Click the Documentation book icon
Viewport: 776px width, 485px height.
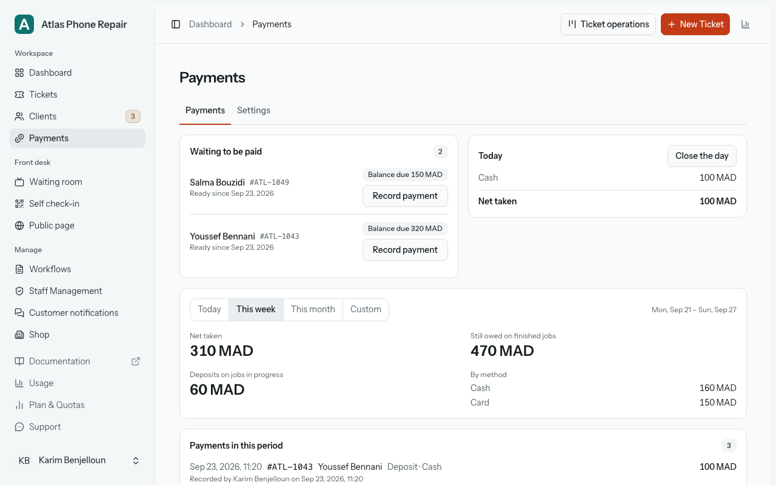(19, 361)
